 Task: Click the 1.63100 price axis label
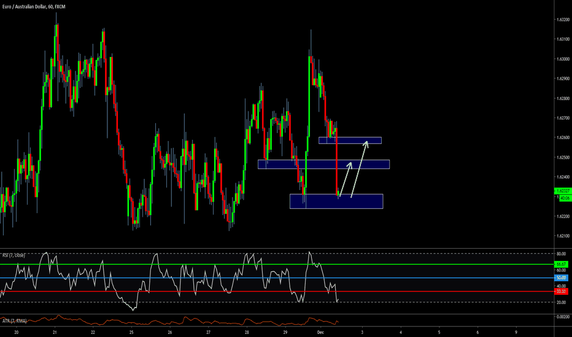point(563,39)
